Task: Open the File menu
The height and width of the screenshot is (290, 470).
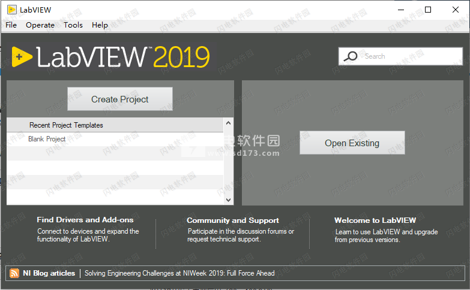Action: click(x=11, y=25)
